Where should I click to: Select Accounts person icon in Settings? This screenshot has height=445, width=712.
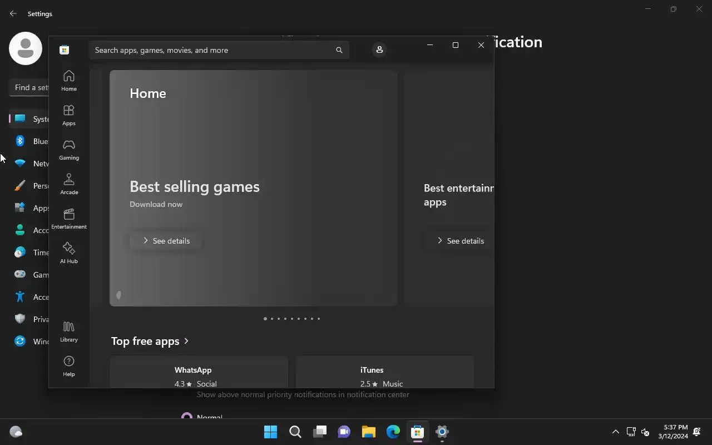coord(20,230)
